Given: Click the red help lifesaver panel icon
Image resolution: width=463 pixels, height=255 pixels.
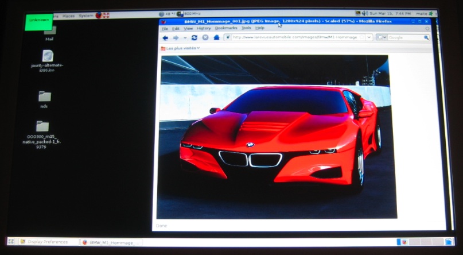Looking at the screenshot, I should [106, 15].
